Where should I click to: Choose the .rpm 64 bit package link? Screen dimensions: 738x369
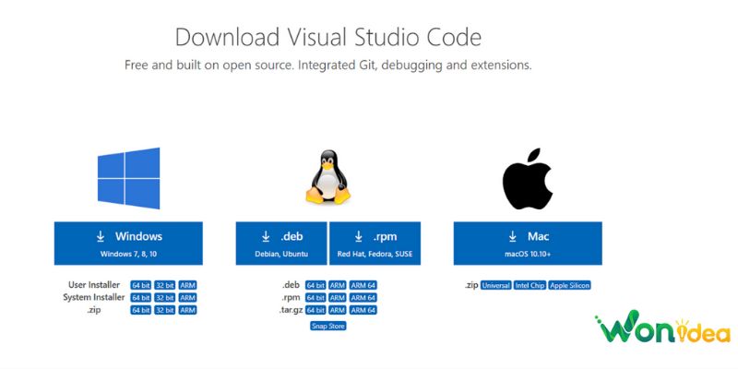(315, 298)
